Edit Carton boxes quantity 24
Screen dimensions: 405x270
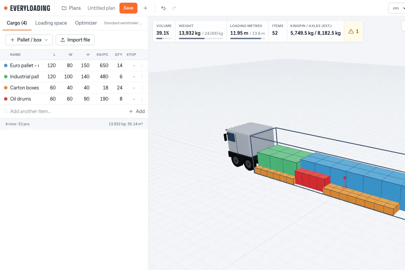pos(119,88)
